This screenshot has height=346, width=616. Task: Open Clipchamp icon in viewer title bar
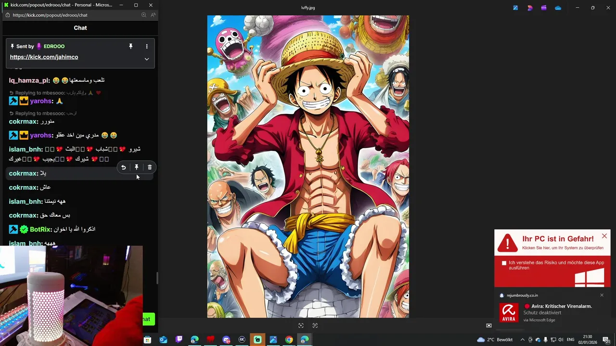click(x=544, y=8)
